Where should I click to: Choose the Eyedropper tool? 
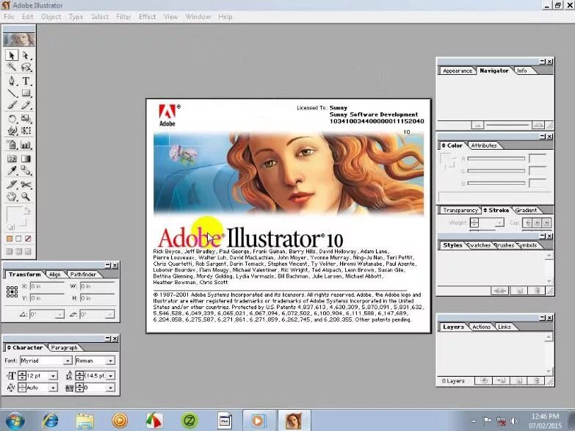[x=12, y=170]
